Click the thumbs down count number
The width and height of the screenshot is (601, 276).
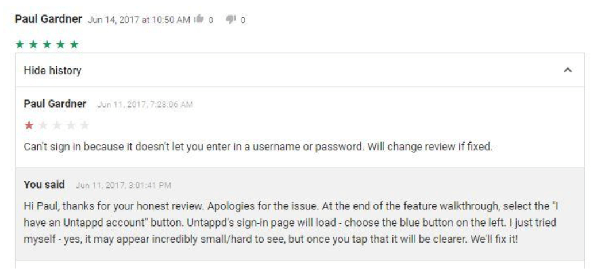point(243,20)
